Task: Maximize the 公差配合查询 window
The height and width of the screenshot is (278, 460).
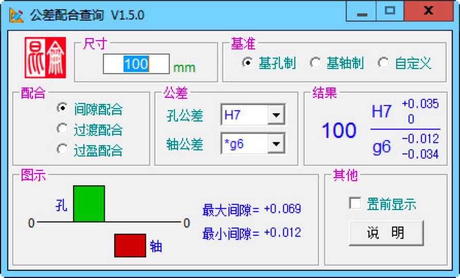Action: click(390, 11)
